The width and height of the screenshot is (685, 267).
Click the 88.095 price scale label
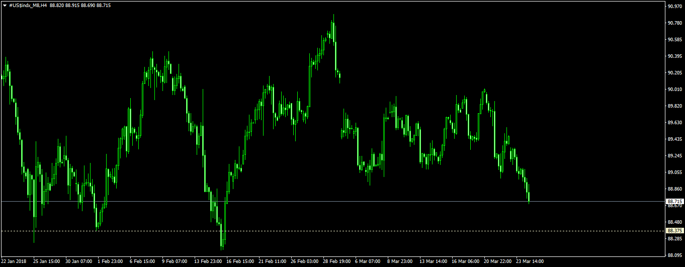[674, 255]
